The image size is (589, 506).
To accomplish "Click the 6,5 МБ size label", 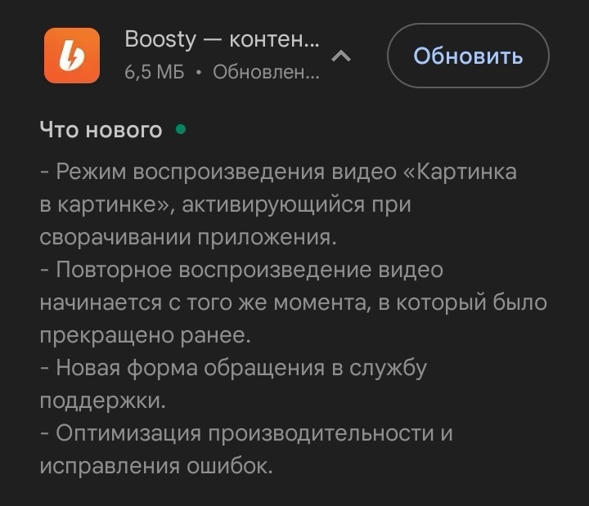I will (x=155, y=71).
